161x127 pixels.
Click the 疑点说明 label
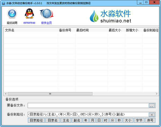click(x=12, y=23)
